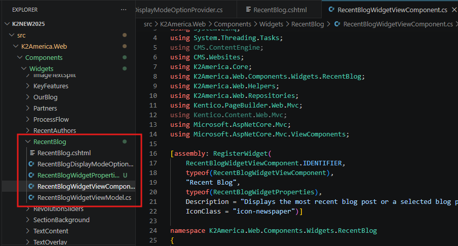Click RegisterWidget in assembly attribute

tap(240, 154)
